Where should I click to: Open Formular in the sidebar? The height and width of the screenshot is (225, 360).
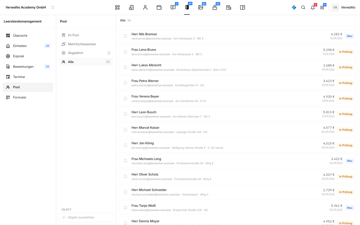point(28,97)
